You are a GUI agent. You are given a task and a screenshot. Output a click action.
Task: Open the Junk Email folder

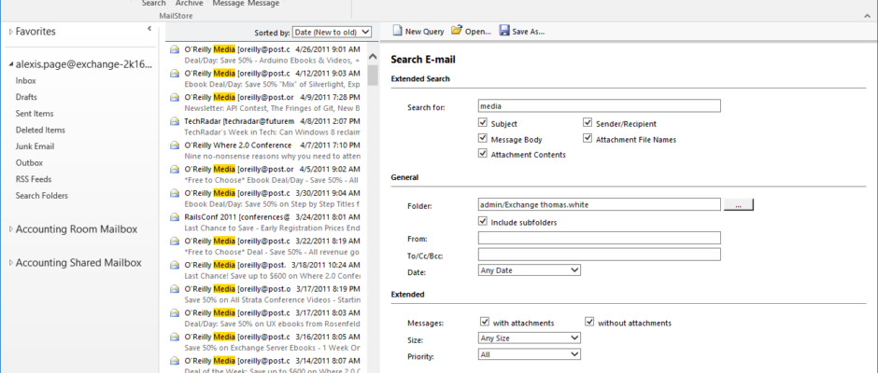tap(35, 146)
